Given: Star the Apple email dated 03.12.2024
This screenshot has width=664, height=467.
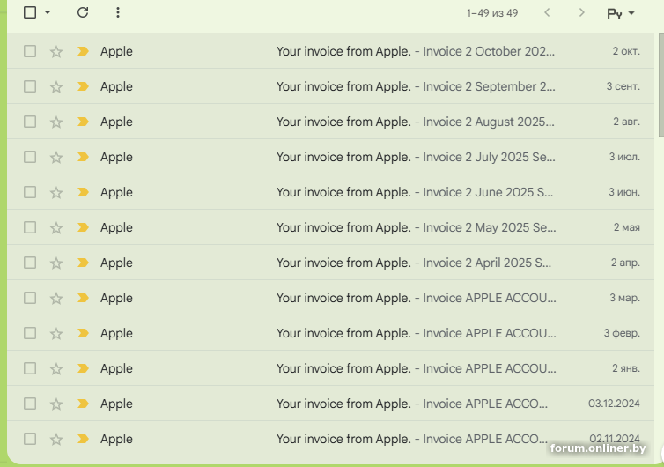Looking at the screenshot, I should point(56,404).
